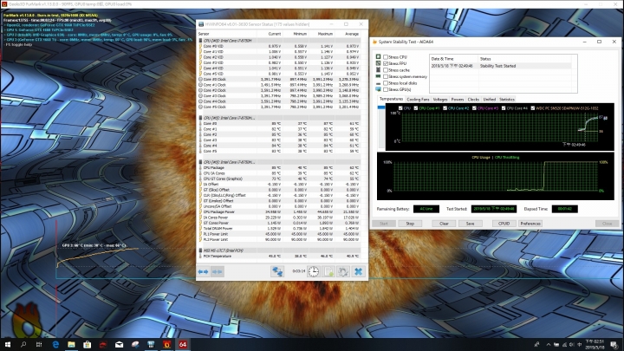Uncheck the Stress FPU checkbox

[x=384, y=64]
